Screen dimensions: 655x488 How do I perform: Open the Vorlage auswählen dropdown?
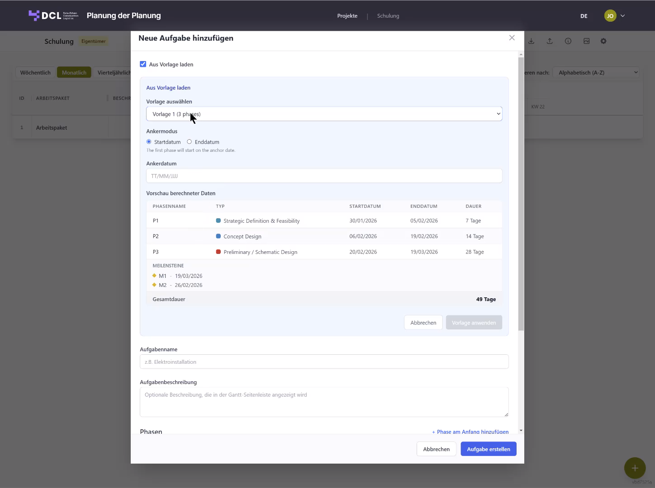coord(324,114)
